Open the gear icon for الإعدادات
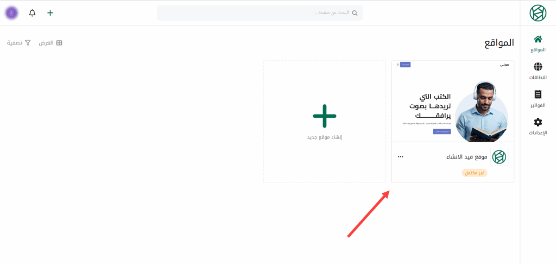Viewport: 556px width, 264px height. 538,122
